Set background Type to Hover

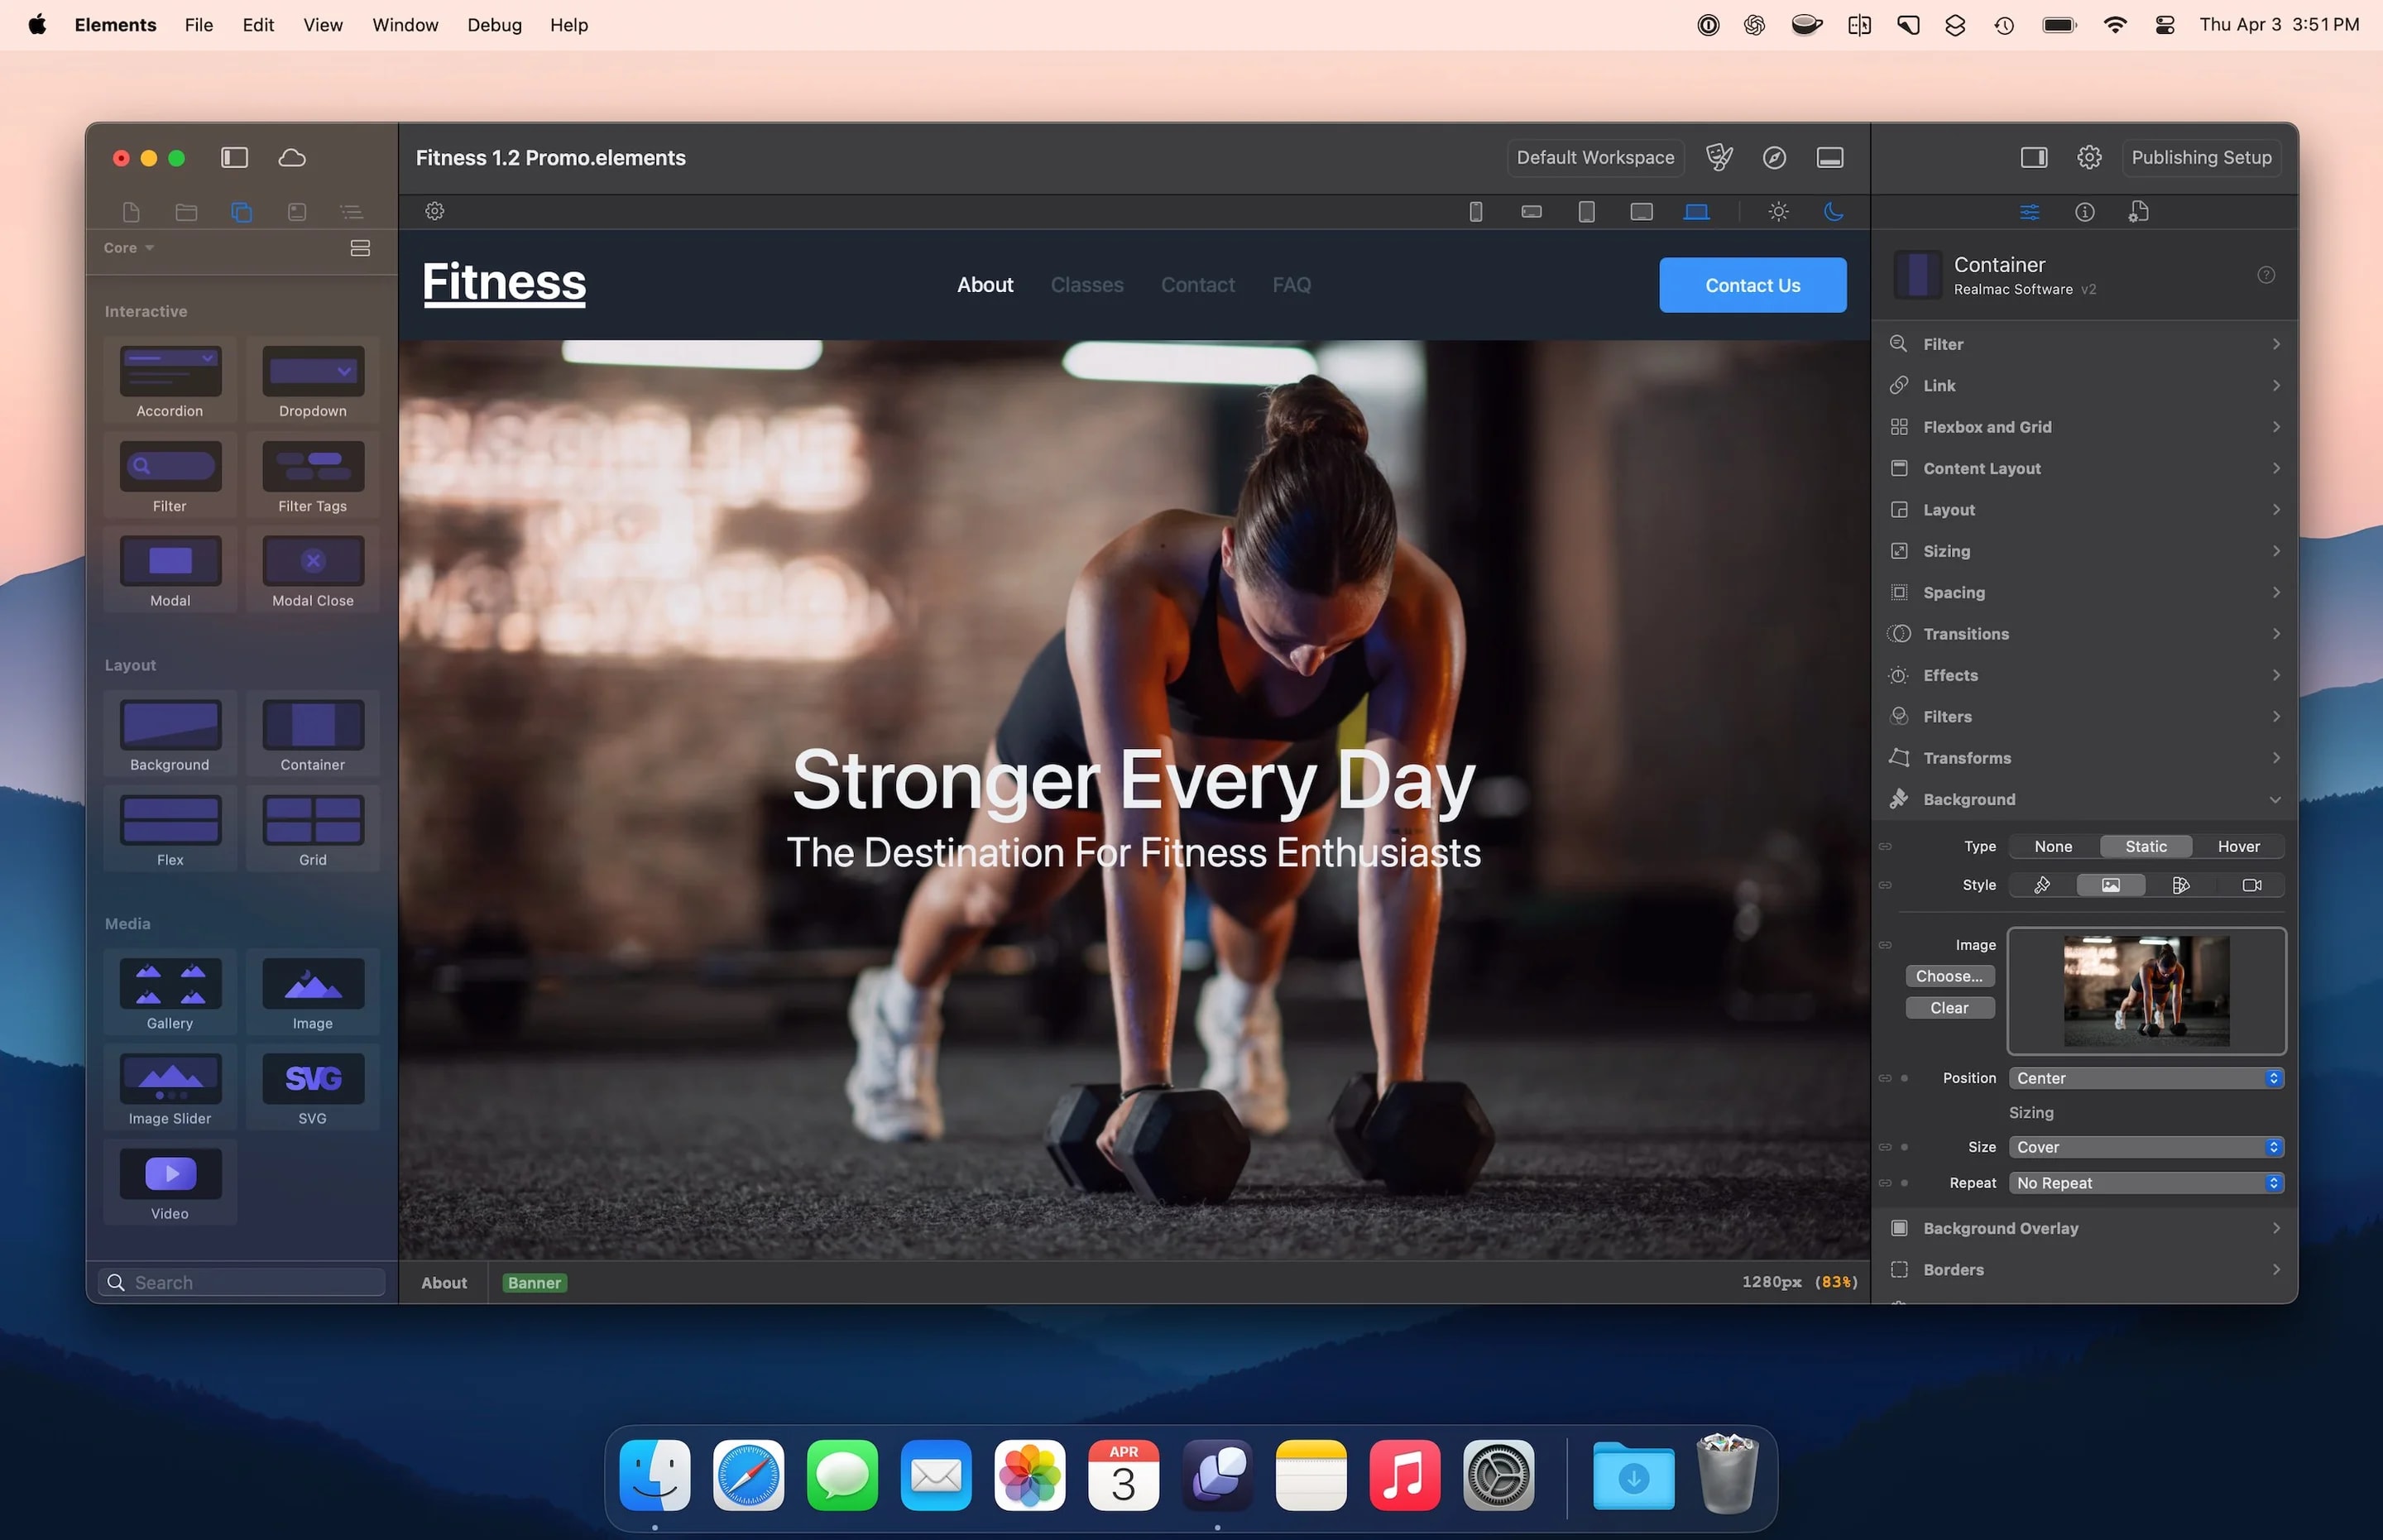(2238, 847)
